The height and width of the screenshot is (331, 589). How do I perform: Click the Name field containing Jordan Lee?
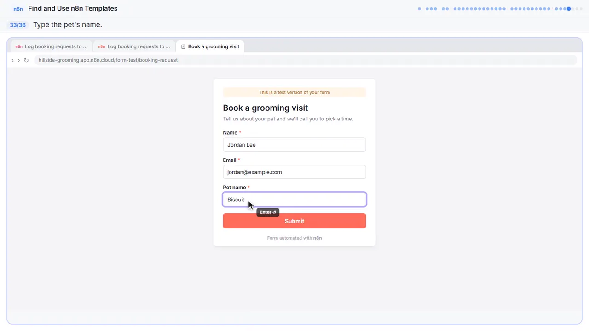pyautogui.click(x=294, y=145)
